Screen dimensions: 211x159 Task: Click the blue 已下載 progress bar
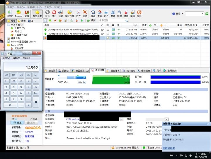[176, 77]
